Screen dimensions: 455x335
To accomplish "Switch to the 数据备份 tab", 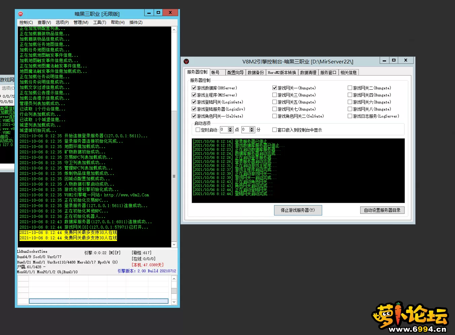I will [256, 73].
